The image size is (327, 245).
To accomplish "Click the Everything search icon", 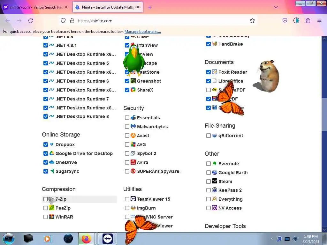I will click(215, 199).
